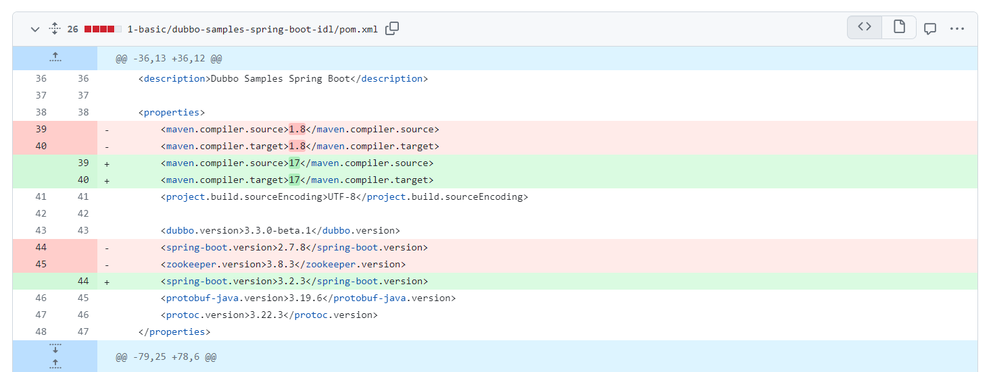Expand up arrow beside @@ -79,25 +78,6 @@ hunk
This screenshot has height=372, width=993.
coord(55,364)
